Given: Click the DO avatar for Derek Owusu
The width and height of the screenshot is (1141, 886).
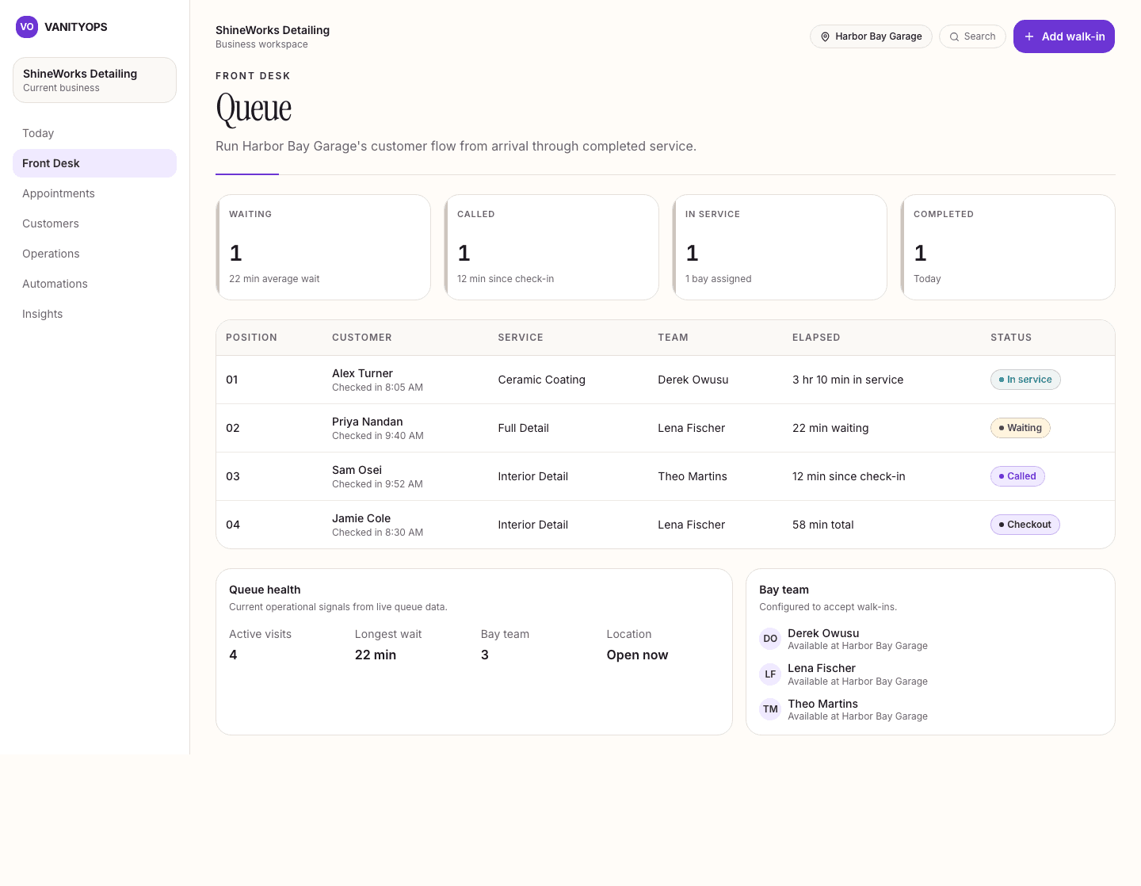Looking at the screenshot, I should (770, 639).
